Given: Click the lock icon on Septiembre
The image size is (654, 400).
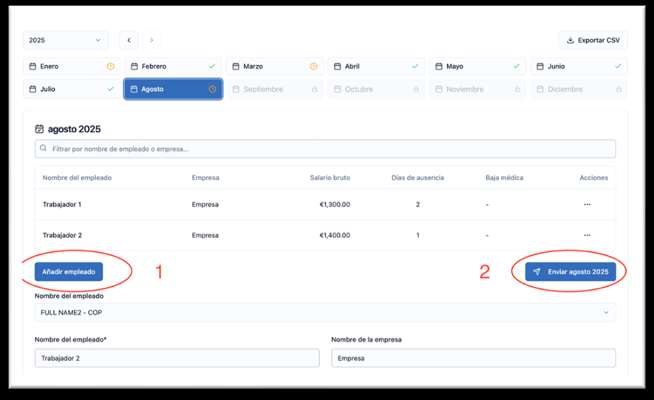Looking at the screenshot, I should click(x=314, y=89).
